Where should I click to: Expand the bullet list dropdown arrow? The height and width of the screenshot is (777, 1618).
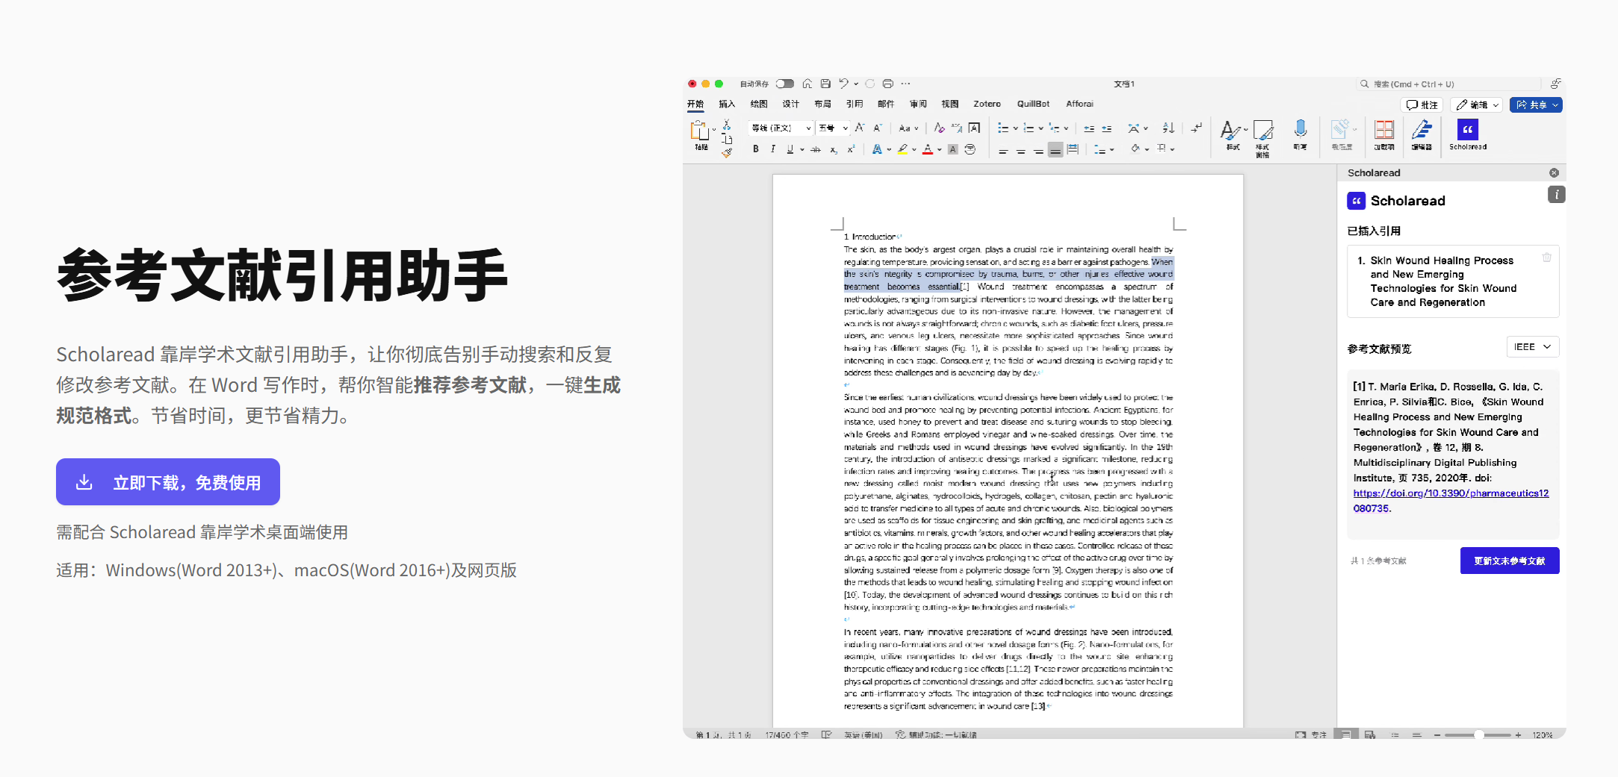tap(1016, 128)
